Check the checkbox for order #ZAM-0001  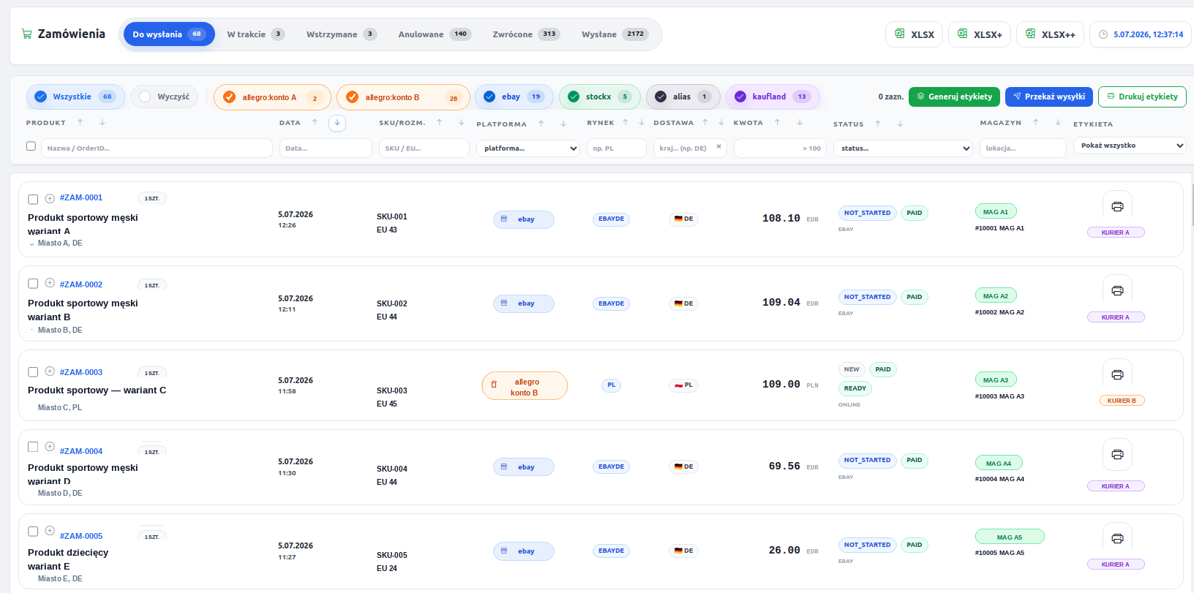(x=33, y=199)
